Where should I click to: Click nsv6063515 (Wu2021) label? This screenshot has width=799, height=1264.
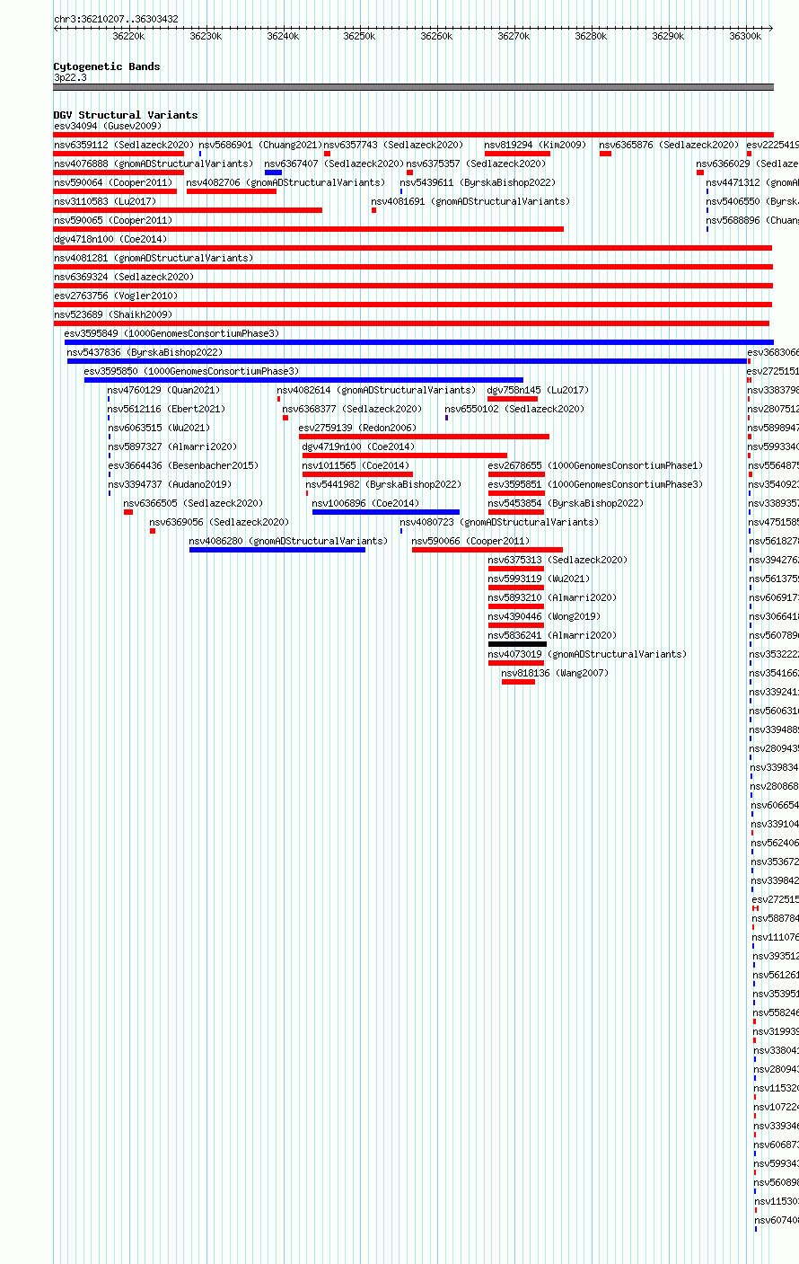click(x=160, y=428)
